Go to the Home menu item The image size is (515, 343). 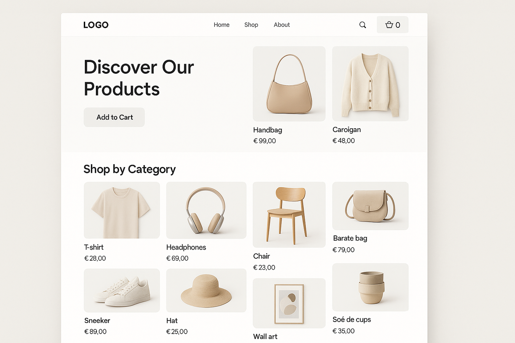(x=221, y=25)
